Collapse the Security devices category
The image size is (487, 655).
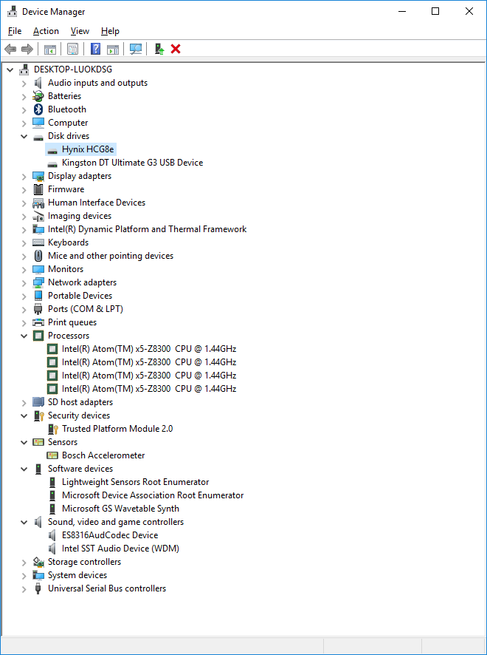coord(24,415)
